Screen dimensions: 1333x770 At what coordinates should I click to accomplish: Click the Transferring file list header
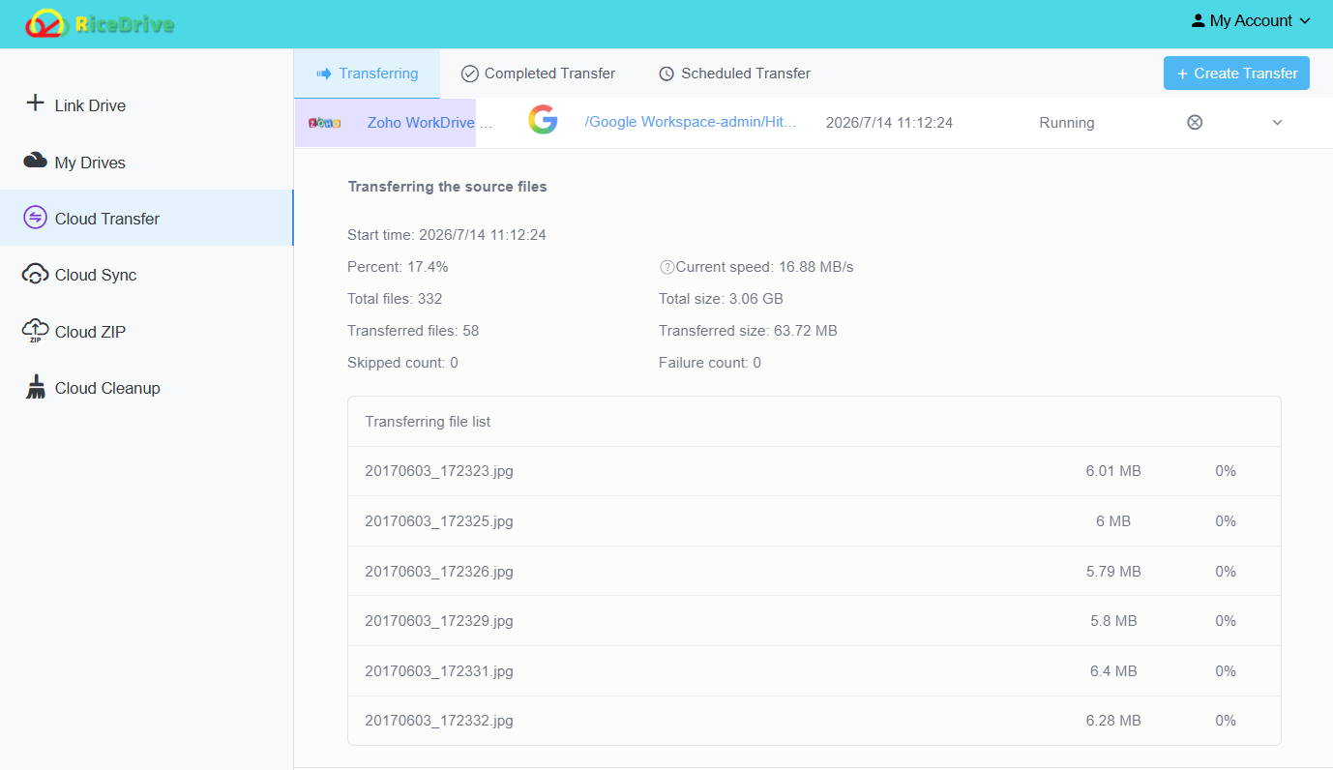click(428, 422)
